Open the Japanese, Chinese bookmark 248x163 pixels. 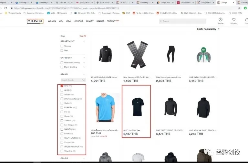point(34,13)
